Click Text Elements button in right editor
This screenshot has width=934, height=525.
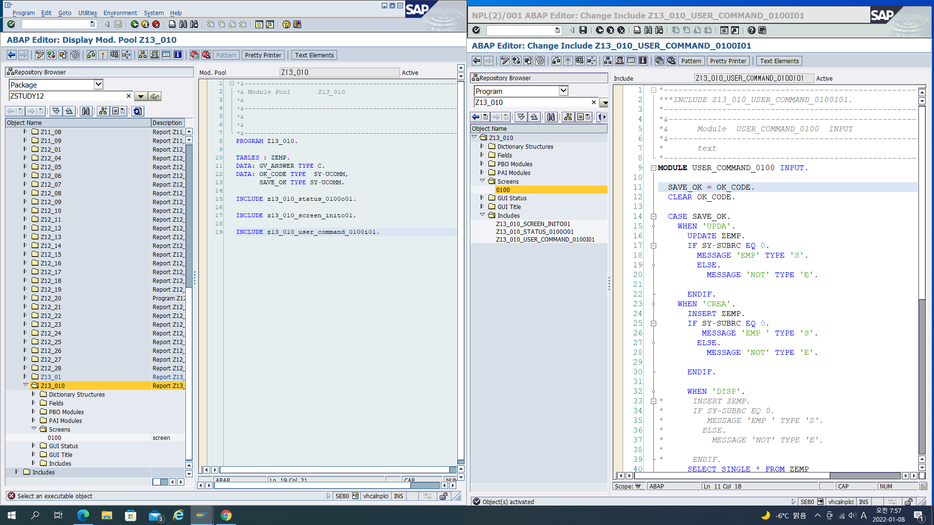[779, 61]
